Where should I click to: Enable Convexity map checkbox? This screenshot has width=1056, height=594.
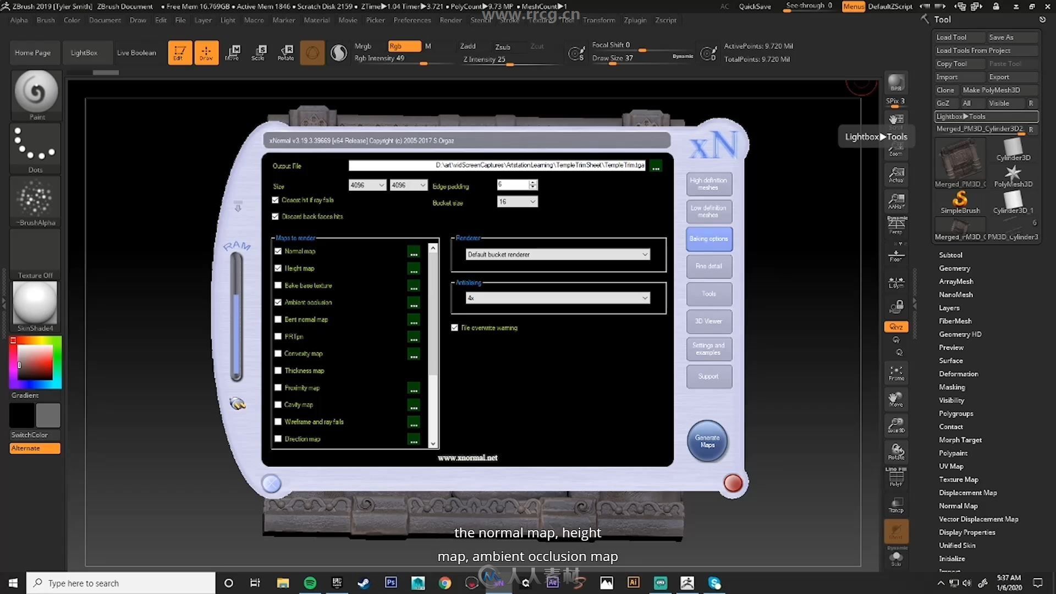pos(278,354)
